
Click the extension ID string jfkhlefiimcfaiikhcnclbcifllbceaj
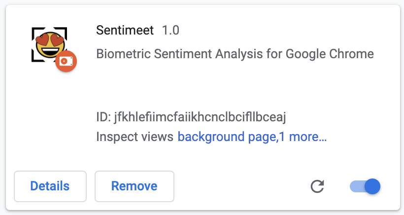click(200, 117)
